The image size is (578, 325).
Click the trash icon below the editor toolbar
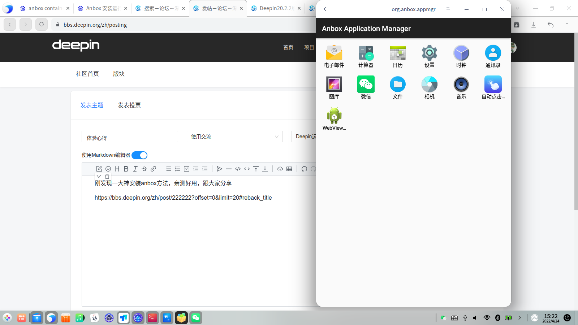click(x=107, y=176)
